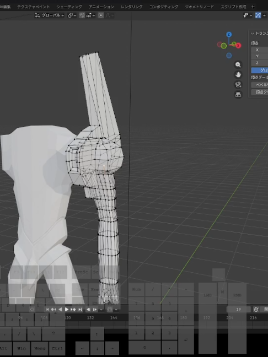Switch to the ジオメトリノード workspace tab
This screenshot has width=268, height=357.
click(x=199, y=7)
